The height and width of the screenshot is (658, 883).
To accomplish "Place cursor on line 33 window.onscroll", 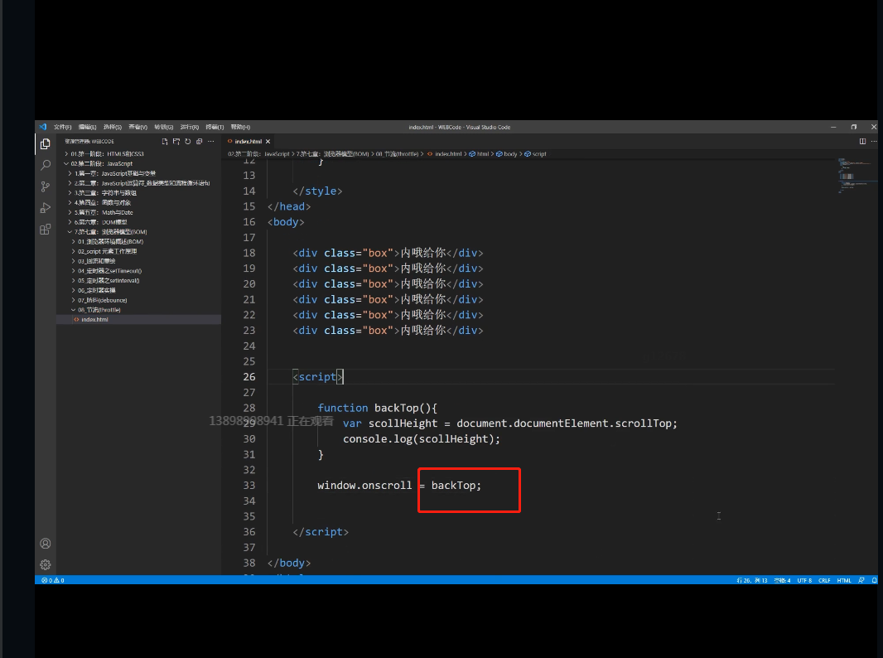I will click(x=364, y=486).
